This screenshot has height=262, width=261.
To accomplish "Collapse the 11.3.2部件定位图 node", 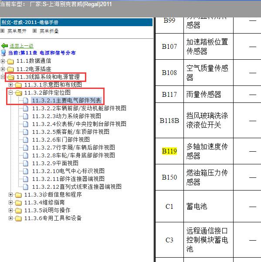I will (x=10, y=92).
